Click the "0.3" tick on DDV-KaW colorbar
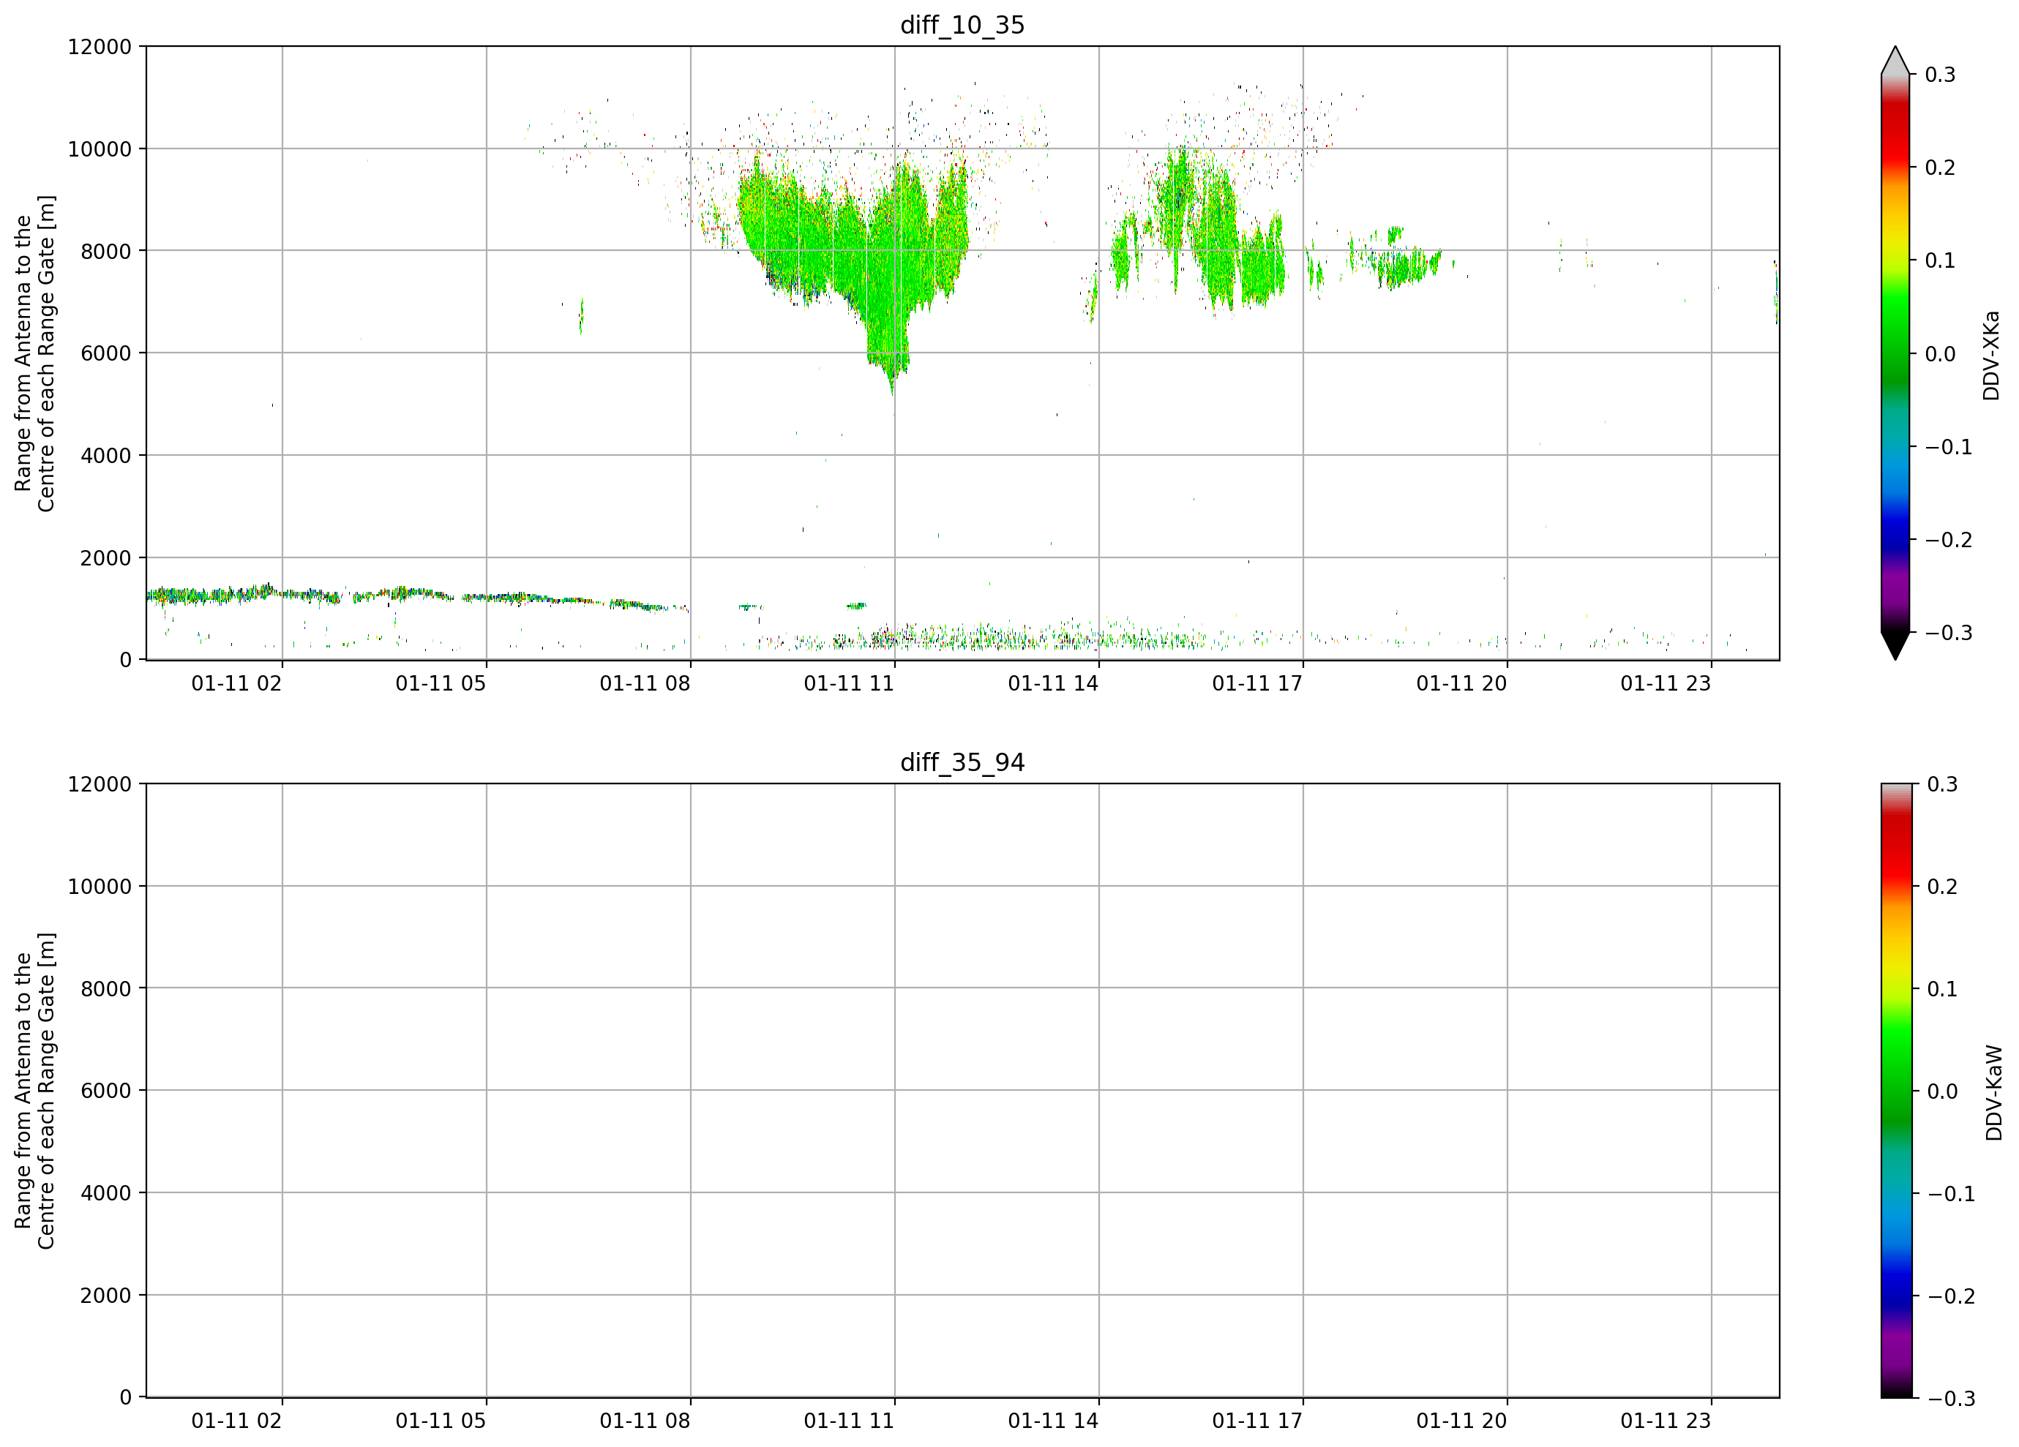The height and width of the screenshot is (1447, 2019). coord(1942,785)
